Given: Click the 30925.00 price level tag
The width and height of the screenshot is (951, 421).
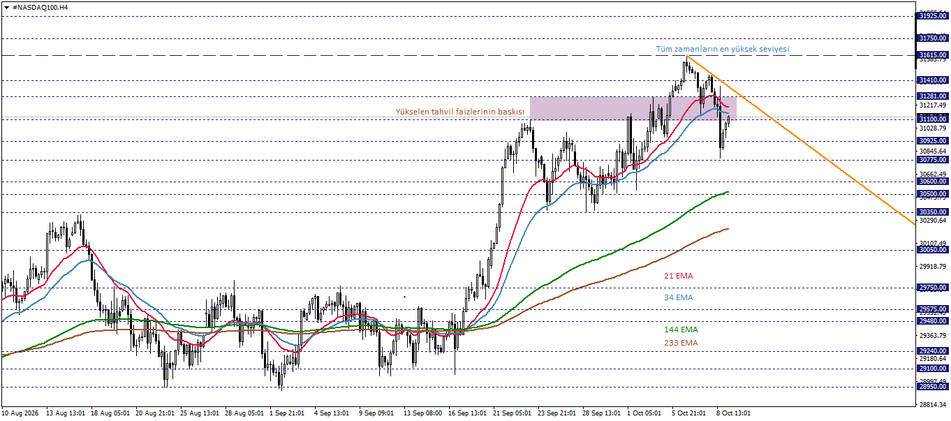Looking at the screenshot, I should pos(933,141).
